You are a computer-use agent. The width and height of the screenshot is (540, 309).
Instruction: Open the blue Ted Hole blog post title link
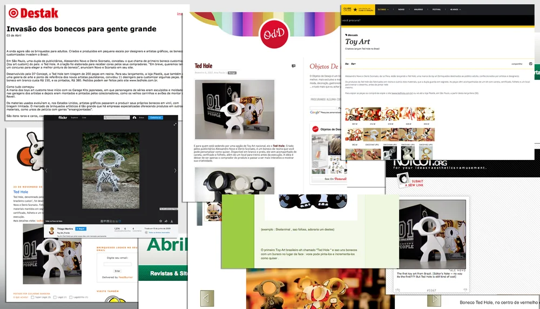(21, 192)
